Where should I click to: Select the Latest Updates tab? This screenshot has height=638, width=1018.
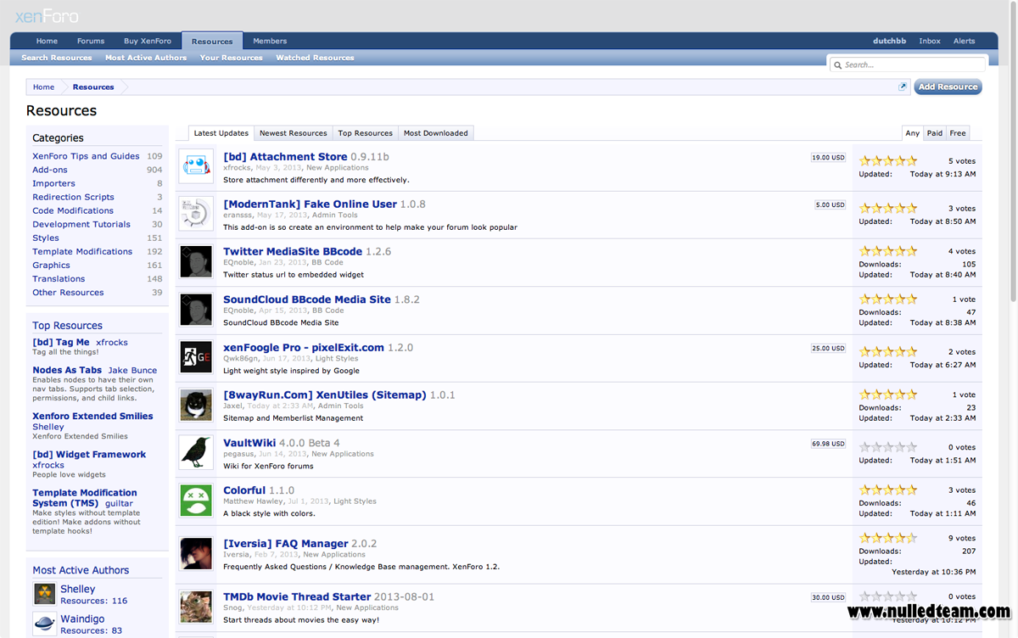point(221,133)
